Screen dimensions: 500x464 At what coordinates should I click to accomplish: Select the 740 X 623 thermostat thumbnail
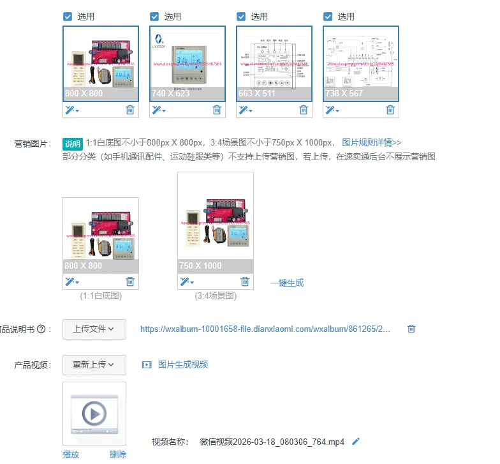pyautogui.click(x=187, y=64)
